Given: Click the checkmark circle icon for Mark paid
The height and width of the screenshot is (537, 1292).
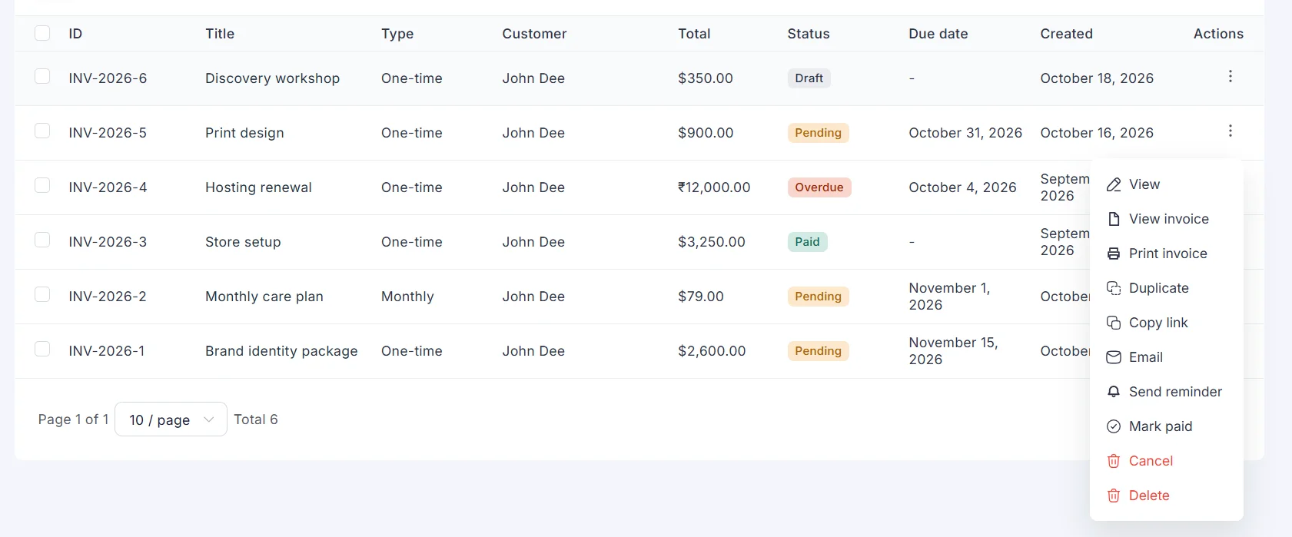Looking at the screenshot, I should click(x=1113, y=426).
